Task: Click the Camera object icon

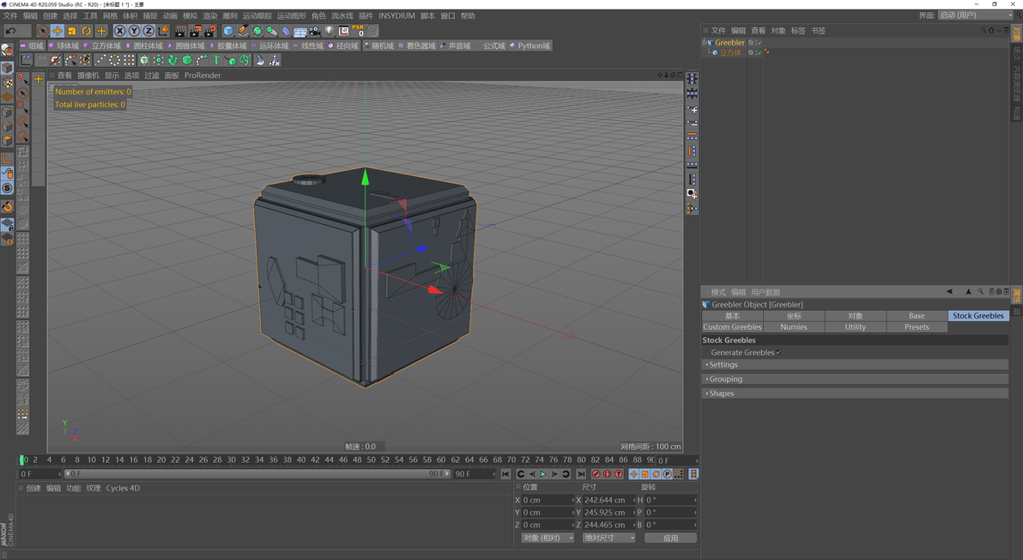Action: click(315, 31)
